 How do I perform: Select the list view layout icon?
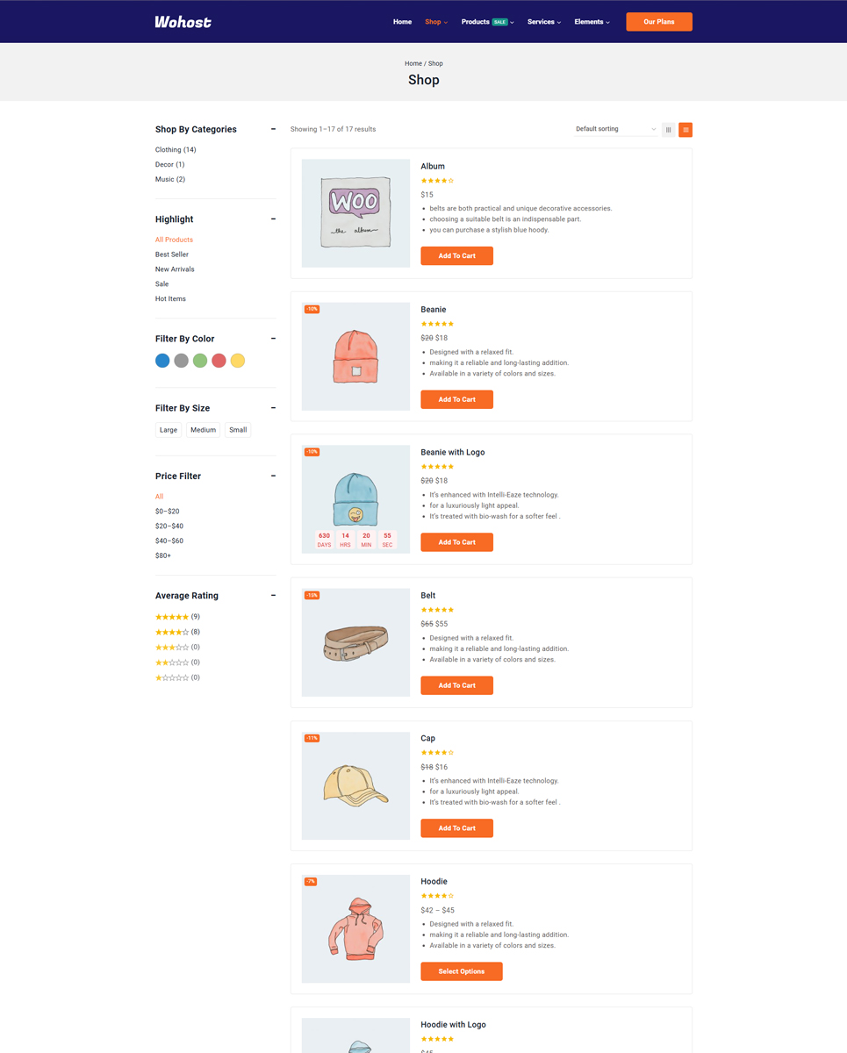click(685, 130)
